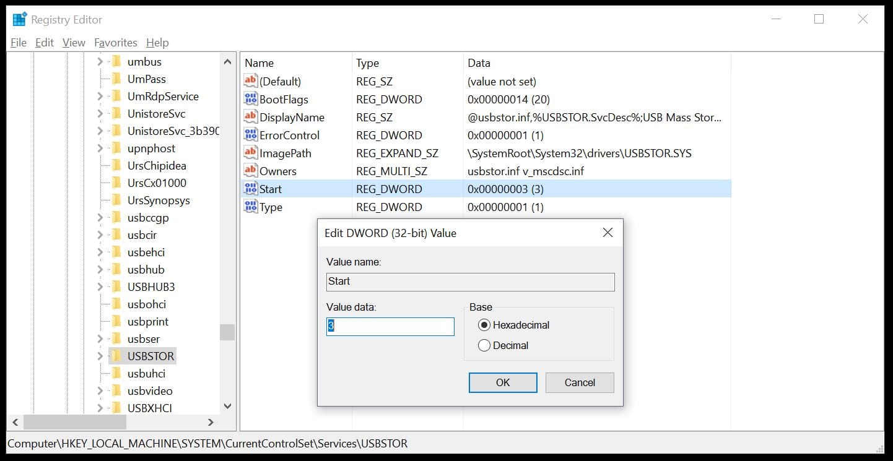Click the USBXHCI folder icon
The height and width of the screenshot is (461, 893).
point(116,408)
